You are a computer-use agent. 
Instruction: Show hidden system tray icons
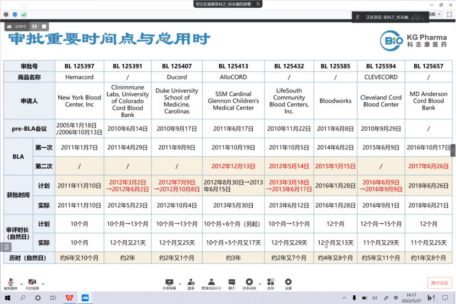[x=344, y=298]
